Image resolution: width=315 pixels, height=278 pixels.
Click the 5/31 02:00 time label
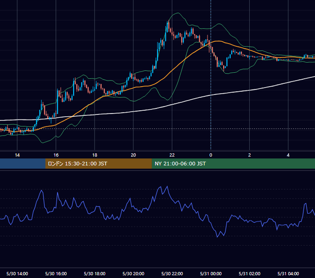(x=250, y=273)
